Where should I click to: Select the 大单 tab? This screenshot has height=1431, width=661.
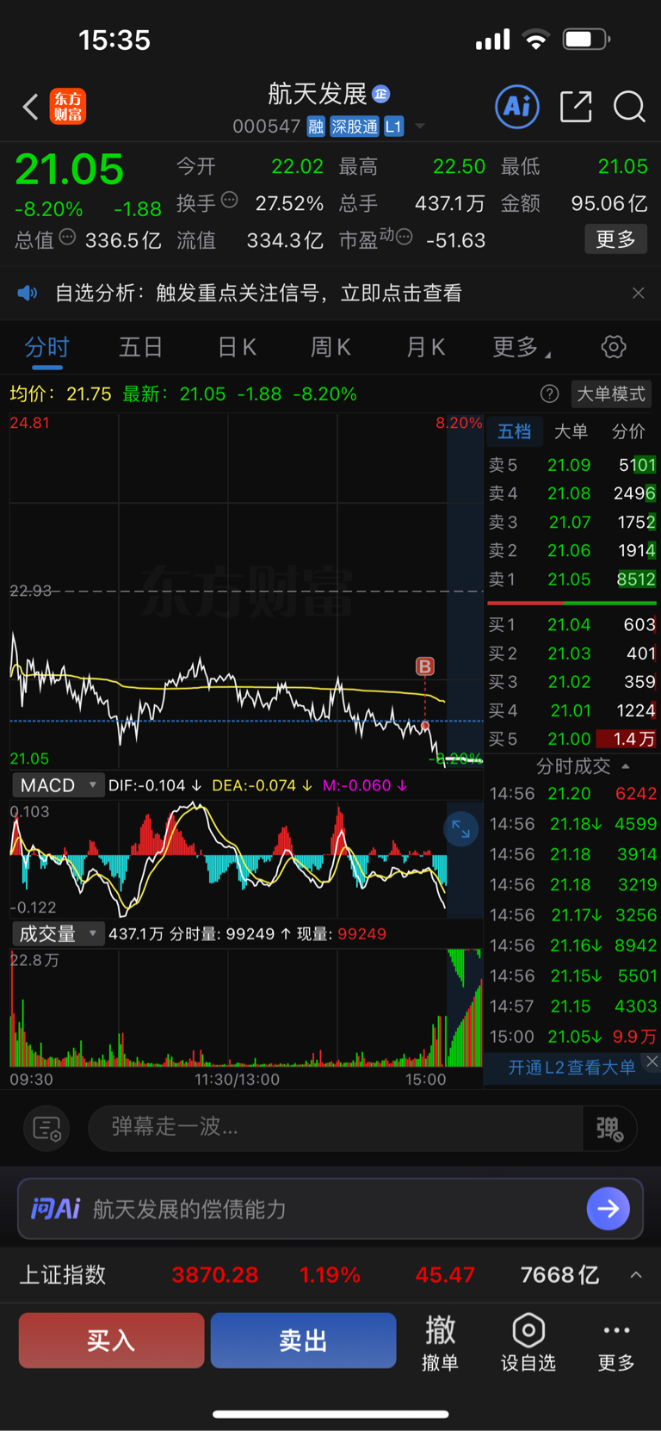[x=571, y=431]
